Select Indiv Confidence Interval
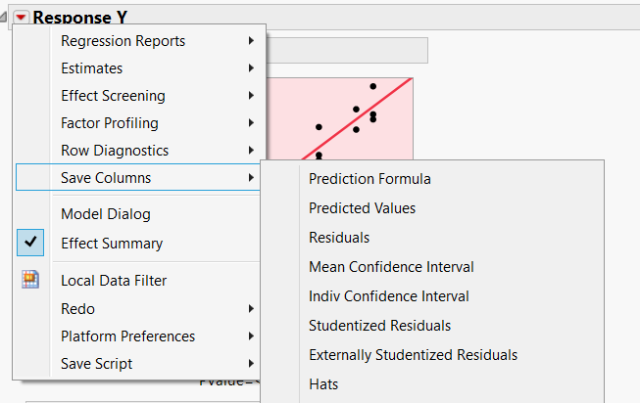Screen dimensions: 640x403 coord(388,296)
